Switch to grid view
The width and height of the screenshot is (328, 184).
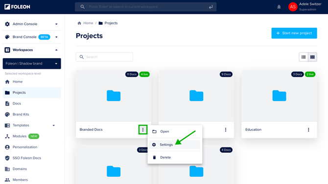[x=312, y=57]
